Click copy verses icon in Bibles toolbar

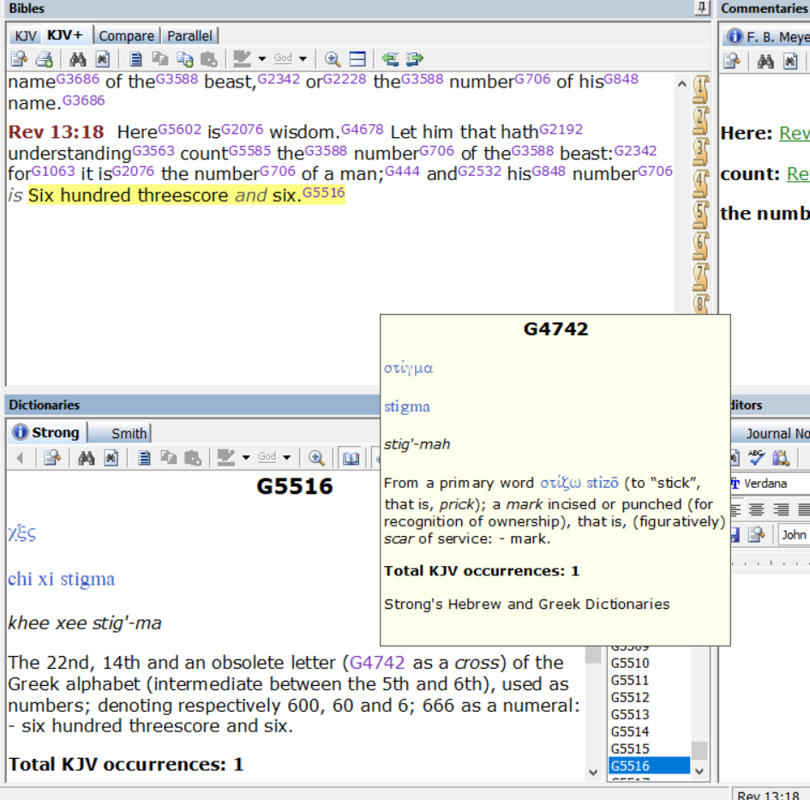click(x=185, y=59)
